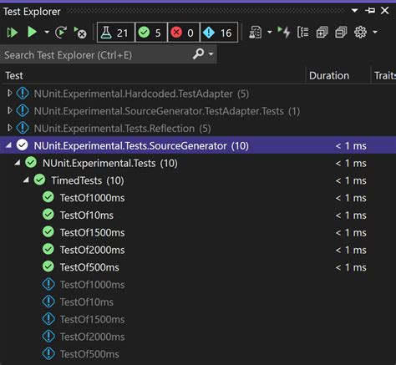Open the settings gear icon

point(360,33)
